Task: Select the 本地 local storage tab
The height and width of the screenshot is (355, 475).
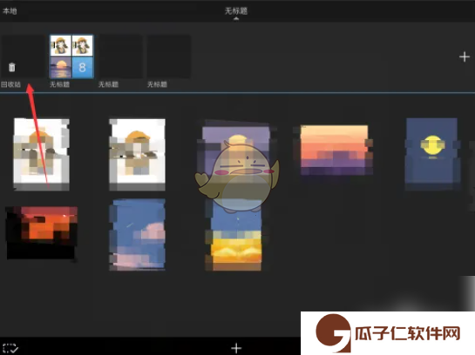Action: click(x=10, y=11)
